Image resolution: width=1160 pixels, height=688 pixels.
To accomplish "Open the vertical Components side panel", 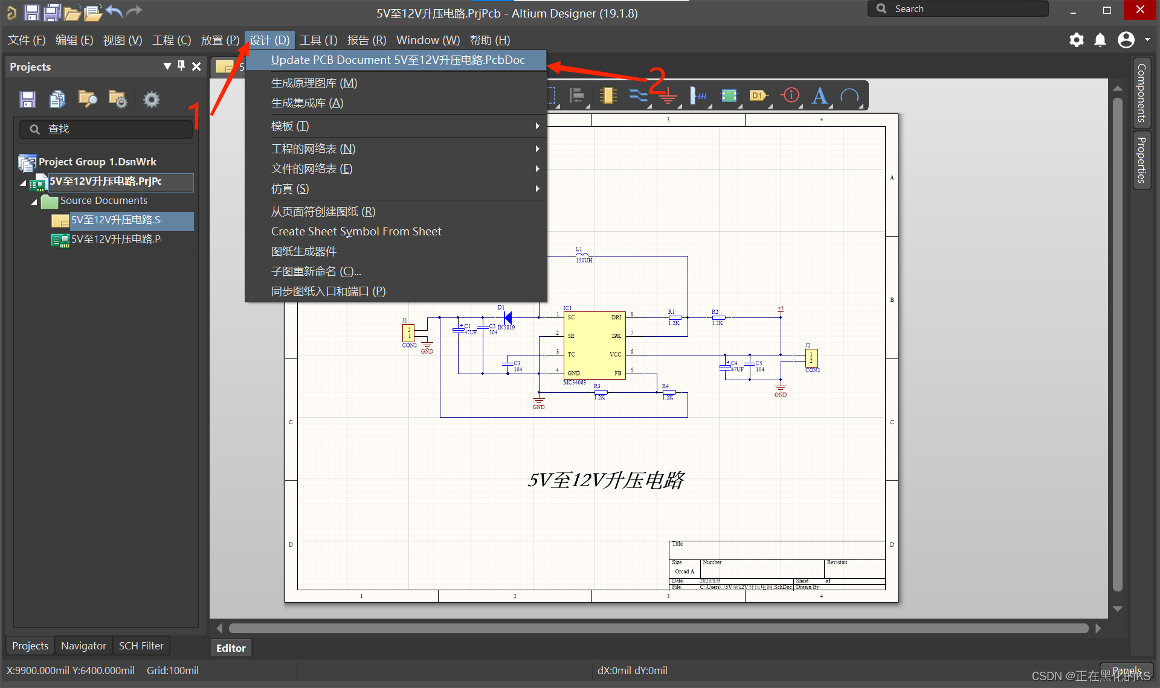I will pos(1141,93).
